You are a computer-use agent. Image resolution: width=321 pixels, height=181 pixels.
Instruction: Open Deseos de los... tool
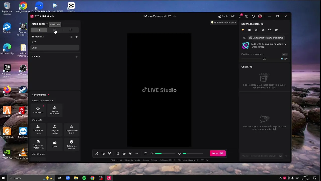coord(38,130)
